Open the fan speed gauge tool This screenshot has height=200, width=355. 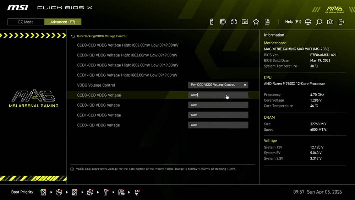[x=234, y=21]
